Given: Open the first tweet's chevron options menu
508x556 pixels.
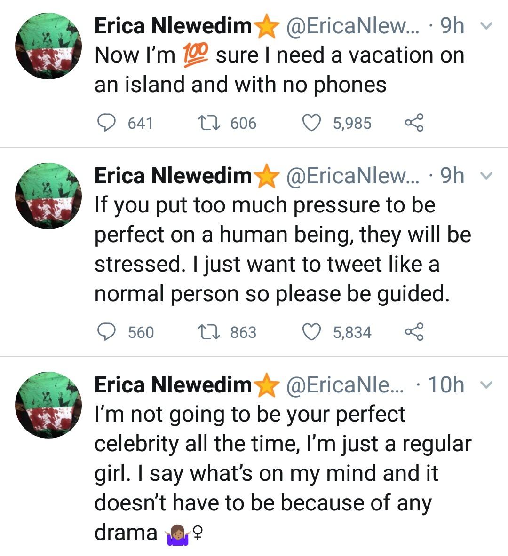Looking at the screenshot, I should click(488, 26).
